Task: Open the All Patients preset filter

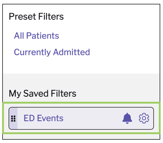Action: (36, 36)
